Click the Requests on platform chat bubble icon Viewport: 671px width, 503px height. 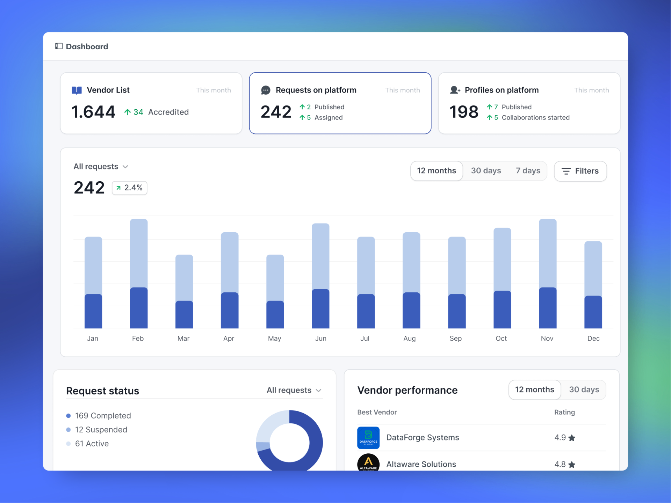[x=266, y=90]
